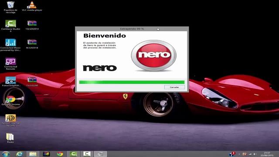Open the Windows Start menu orb
279x157 pixels.
point(6,154)
